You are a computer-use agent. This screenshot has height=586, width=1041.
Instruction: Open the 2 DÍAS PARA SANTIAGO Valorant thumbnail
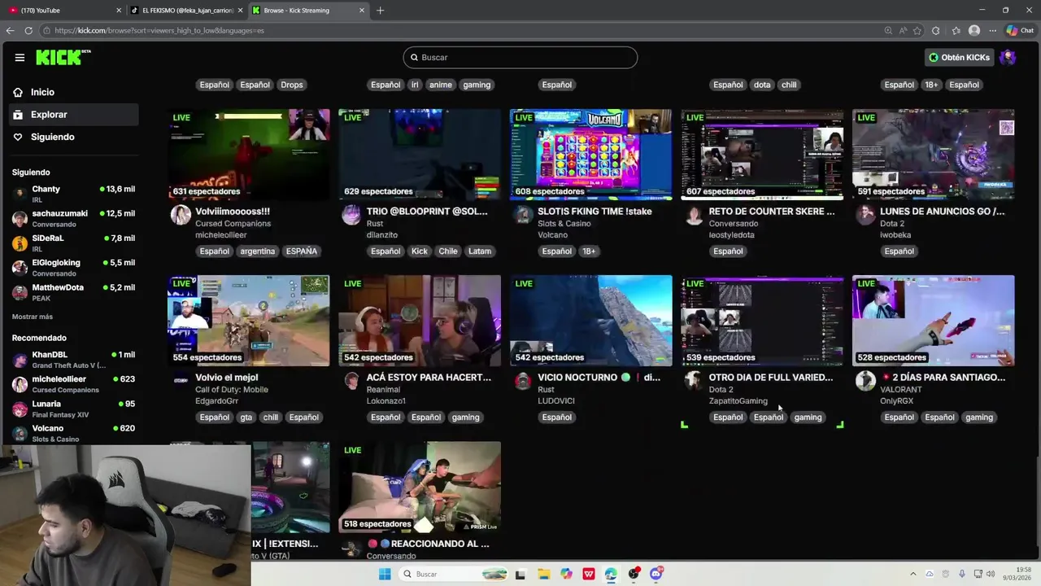[934, 321]
